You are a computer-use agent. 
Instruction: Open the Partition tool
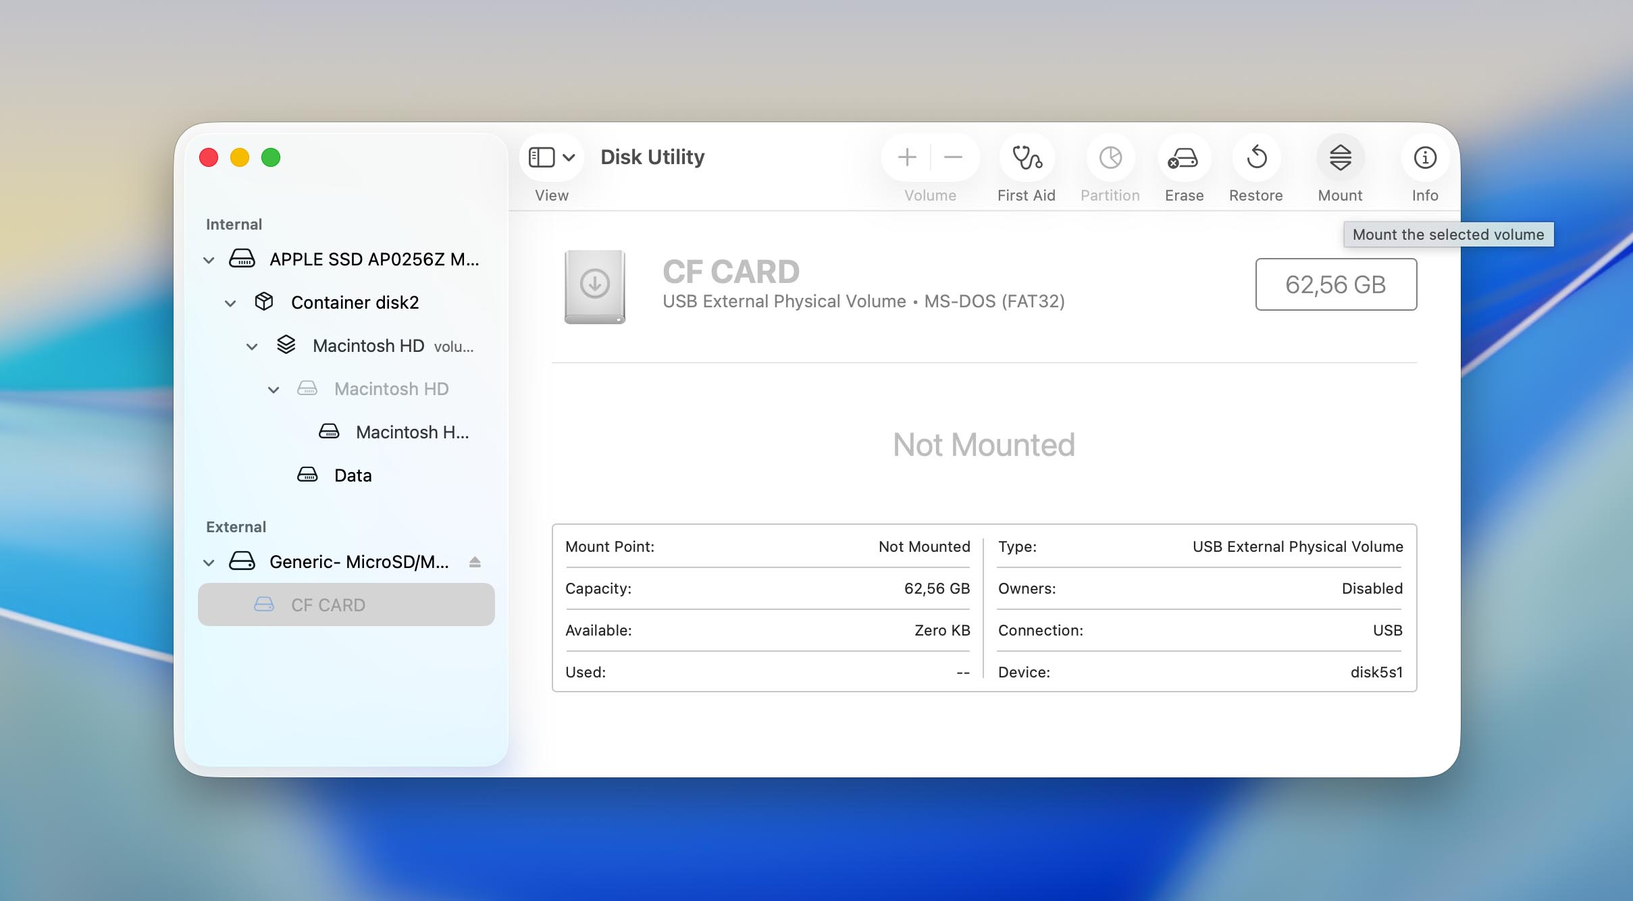click(x=1110, y=157)
